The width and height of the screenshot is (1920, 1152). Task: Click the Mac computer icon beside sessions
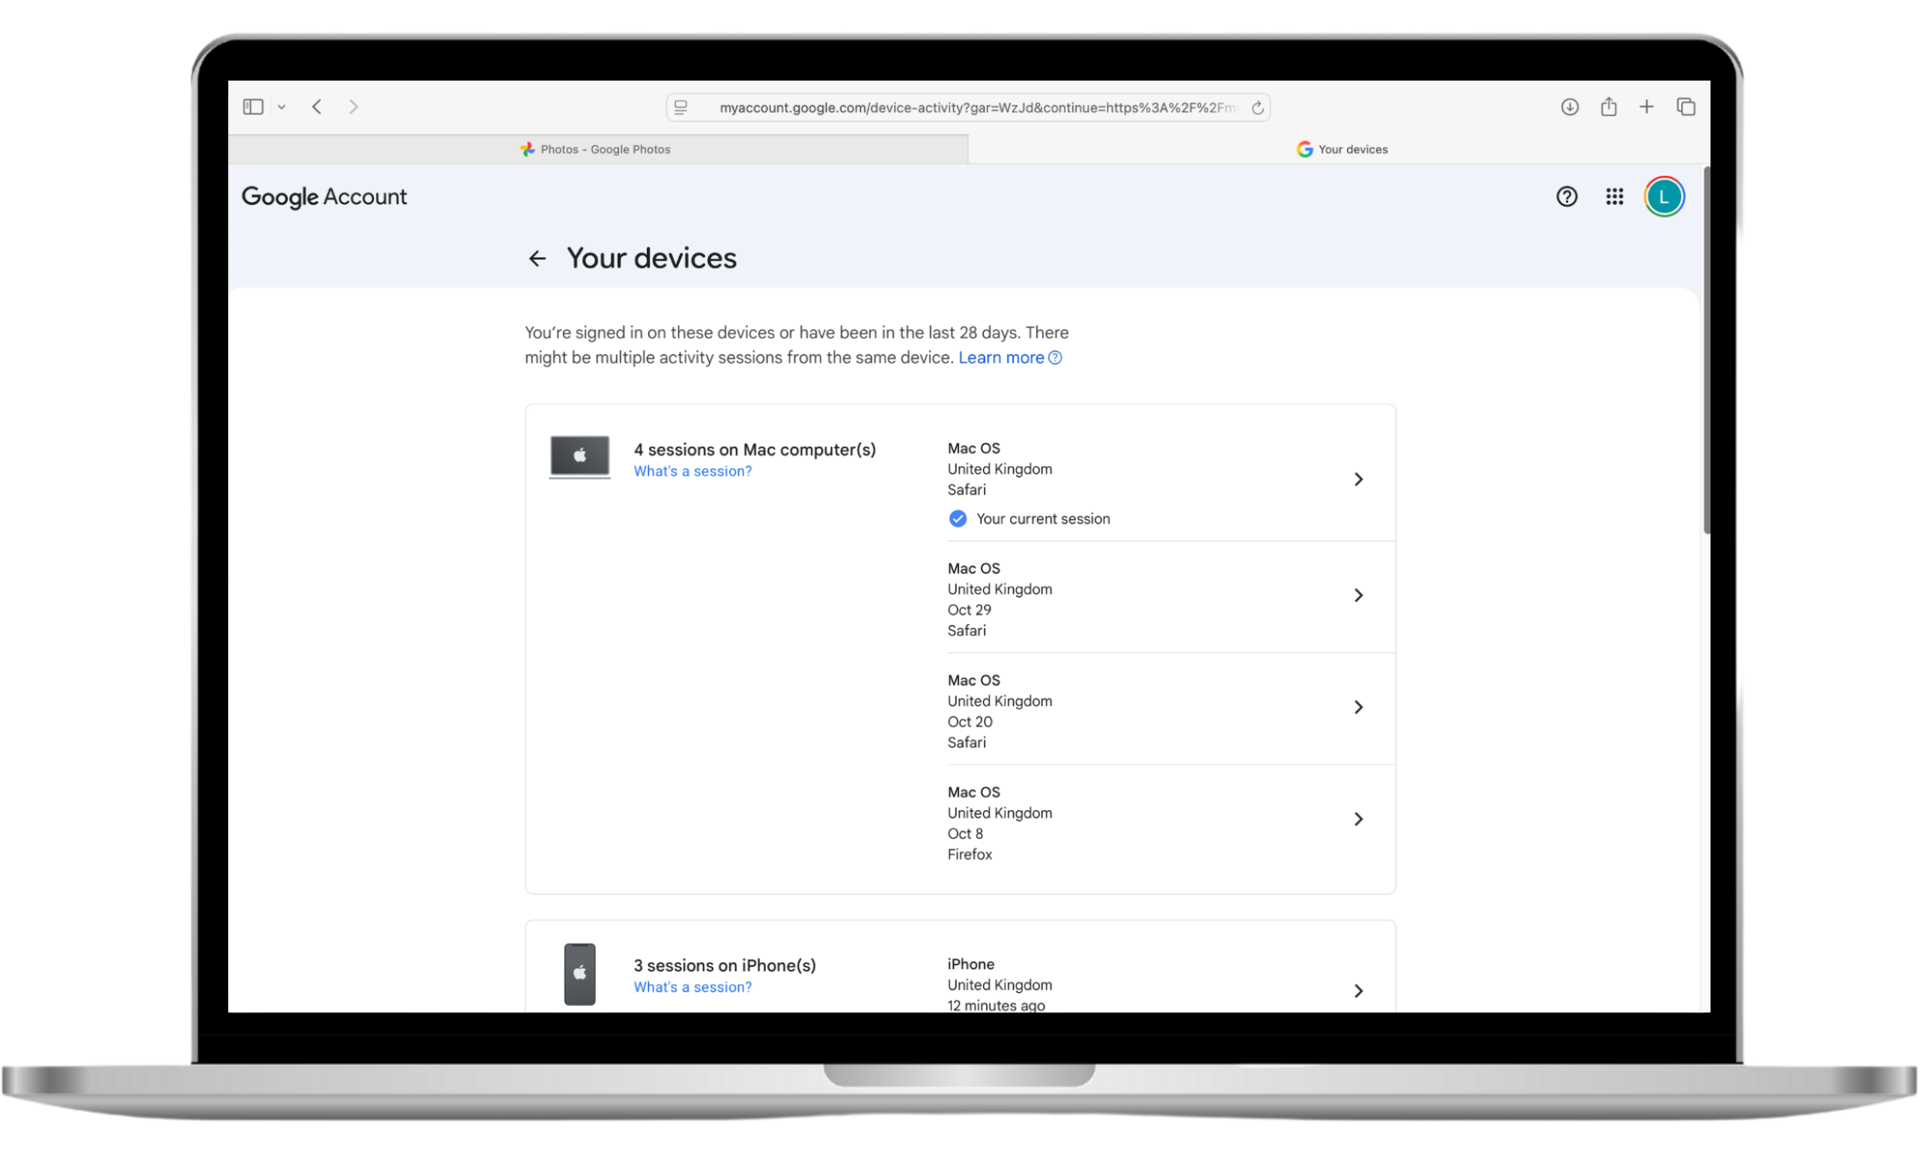coord(579,456)
